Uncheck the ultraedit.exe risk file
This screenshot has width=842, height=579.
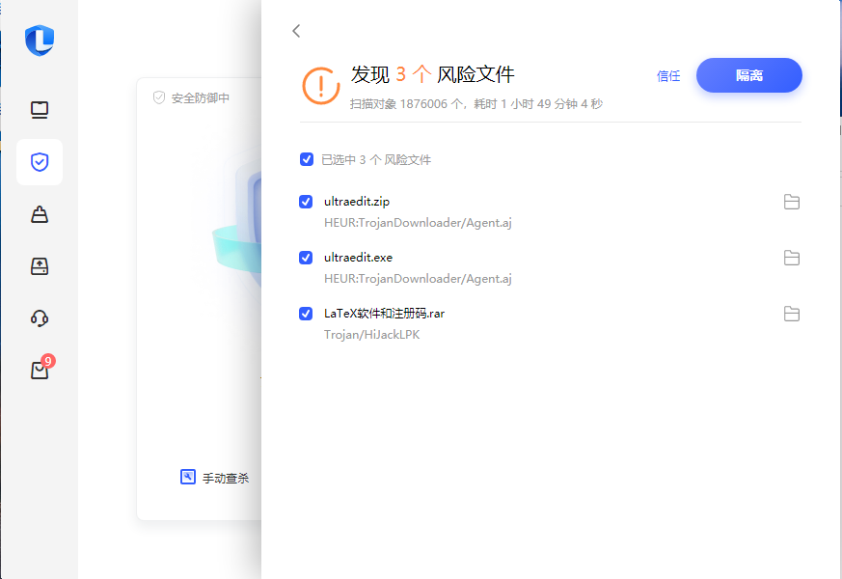pyautogui.click(x=306, y=258)
